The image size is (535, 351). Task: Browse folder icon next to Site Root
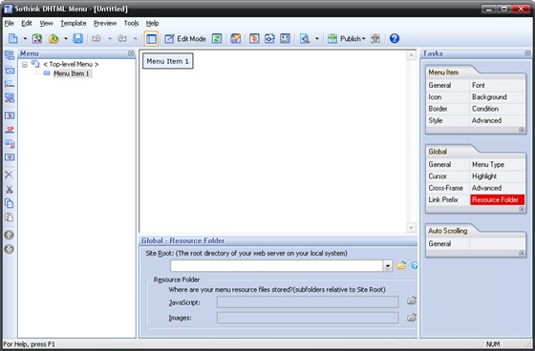click(401, 265)
